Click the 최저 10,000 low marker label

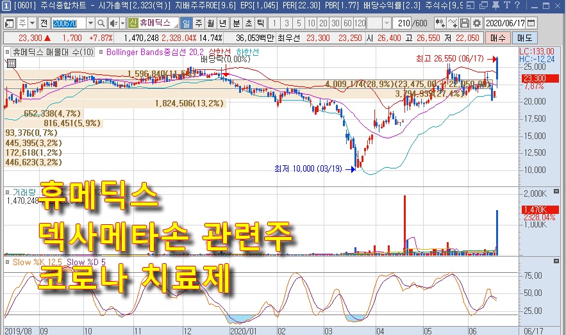pyautogui.click(x=308, y=168)
